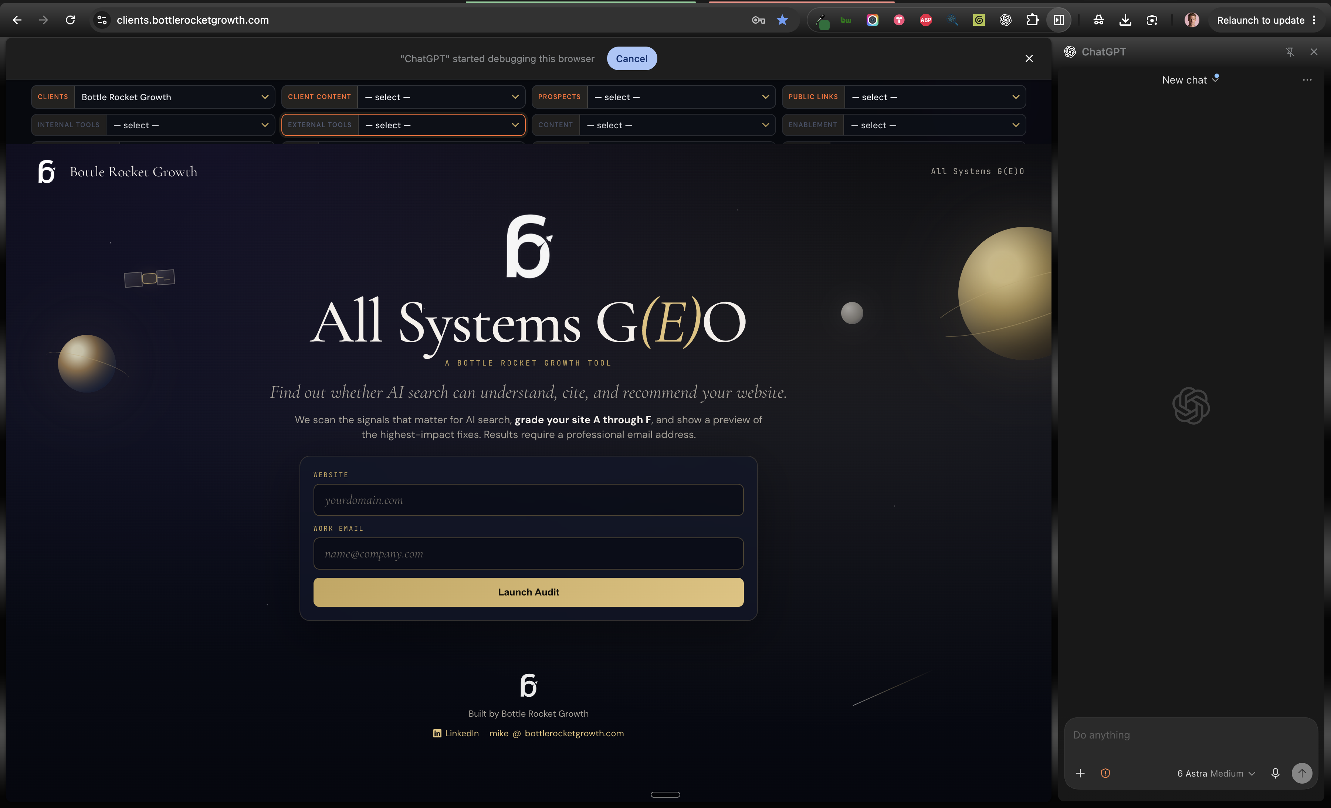Image resolution: width=1331 pixels, height=808 pixels.
Task: Expand the Enablement dropdown
Action: tap(904, 125)
